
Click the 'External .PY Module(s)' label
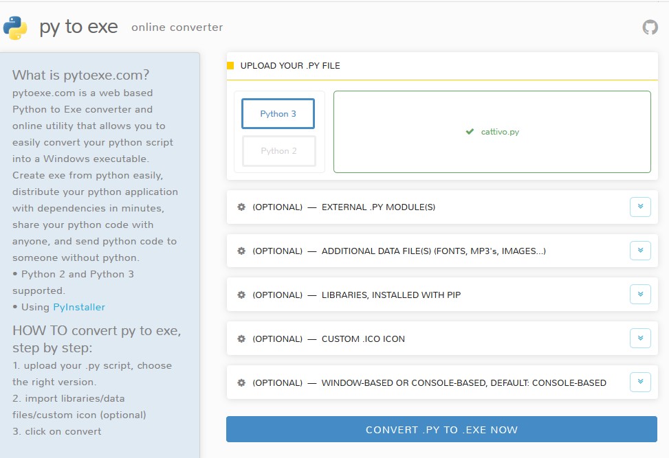[378, 207]
